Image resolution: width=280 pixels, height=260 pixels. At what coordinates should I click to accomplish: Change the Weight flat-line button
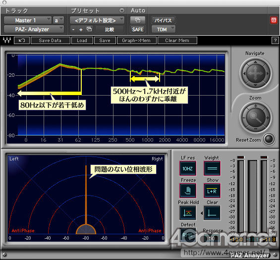[x=212, y=168]
